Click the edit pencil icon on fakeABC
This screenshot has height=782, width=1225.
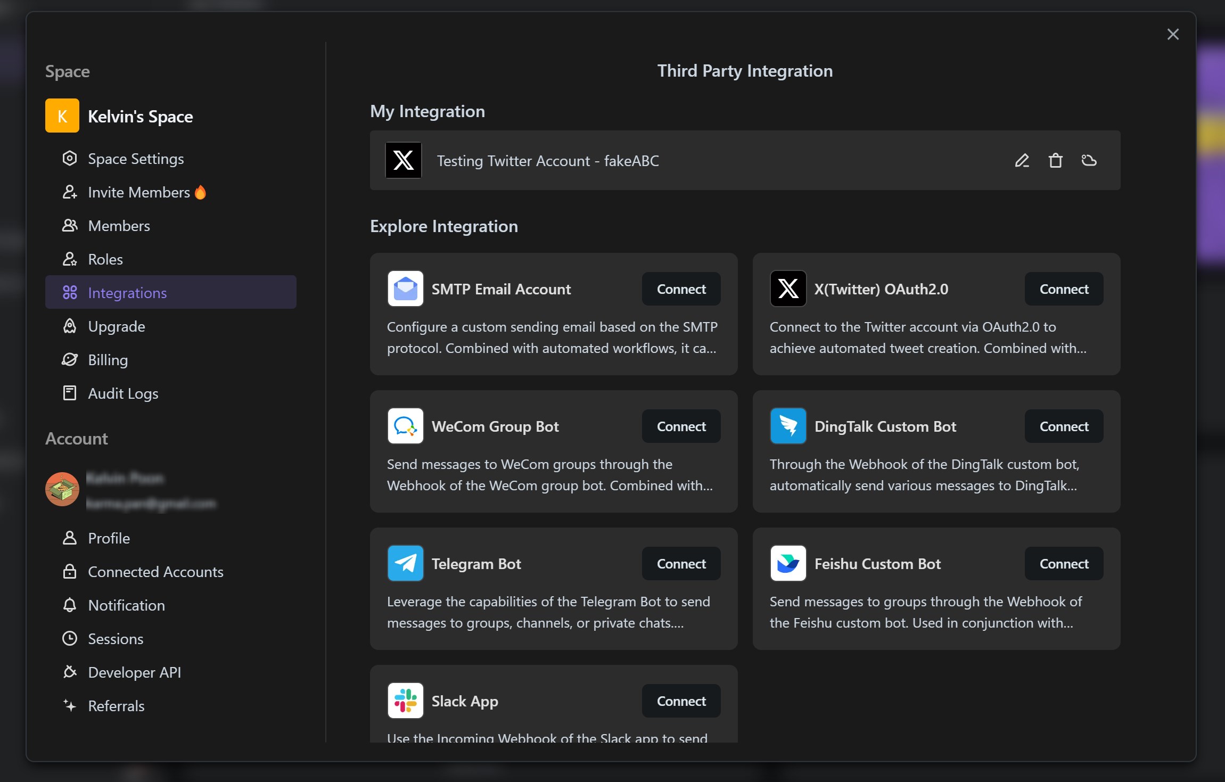pyautogui.click(x=1022, y=160)
